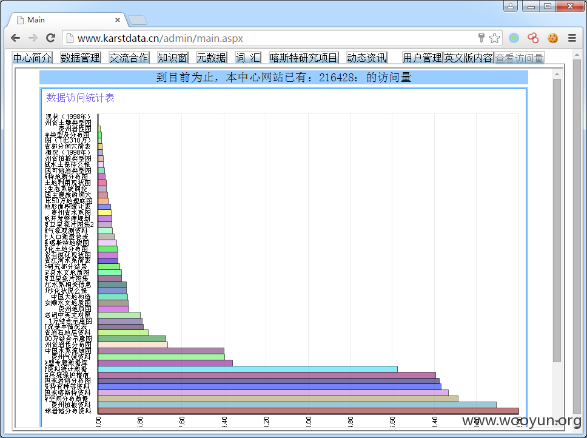Viewport: 587px width, 438px height.
Task: Click the page icon in address bar
Action: coord(70,38)
